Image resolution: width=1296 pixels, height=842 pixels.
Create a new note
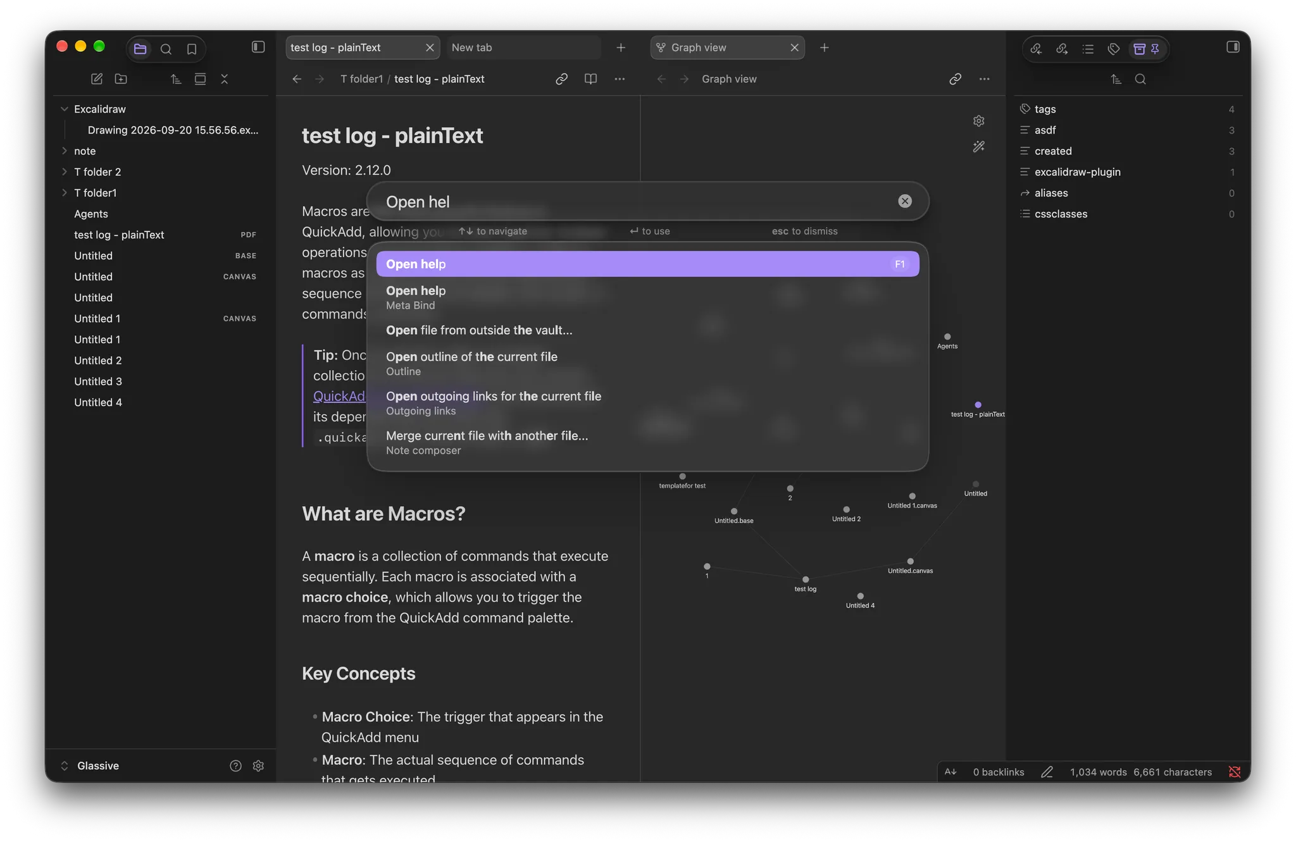pyautogui.click(x=97, y=79)
